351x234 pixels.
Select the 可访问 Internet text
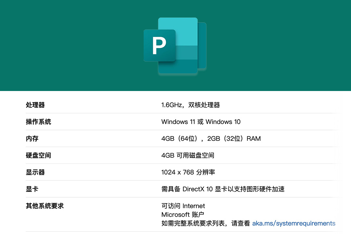click(x=183, y=206)
